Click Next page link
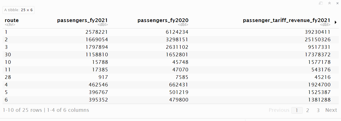Image resolution: width=341 pixels, height=121 pixels. pyautogui.click(x=331, y=110)
